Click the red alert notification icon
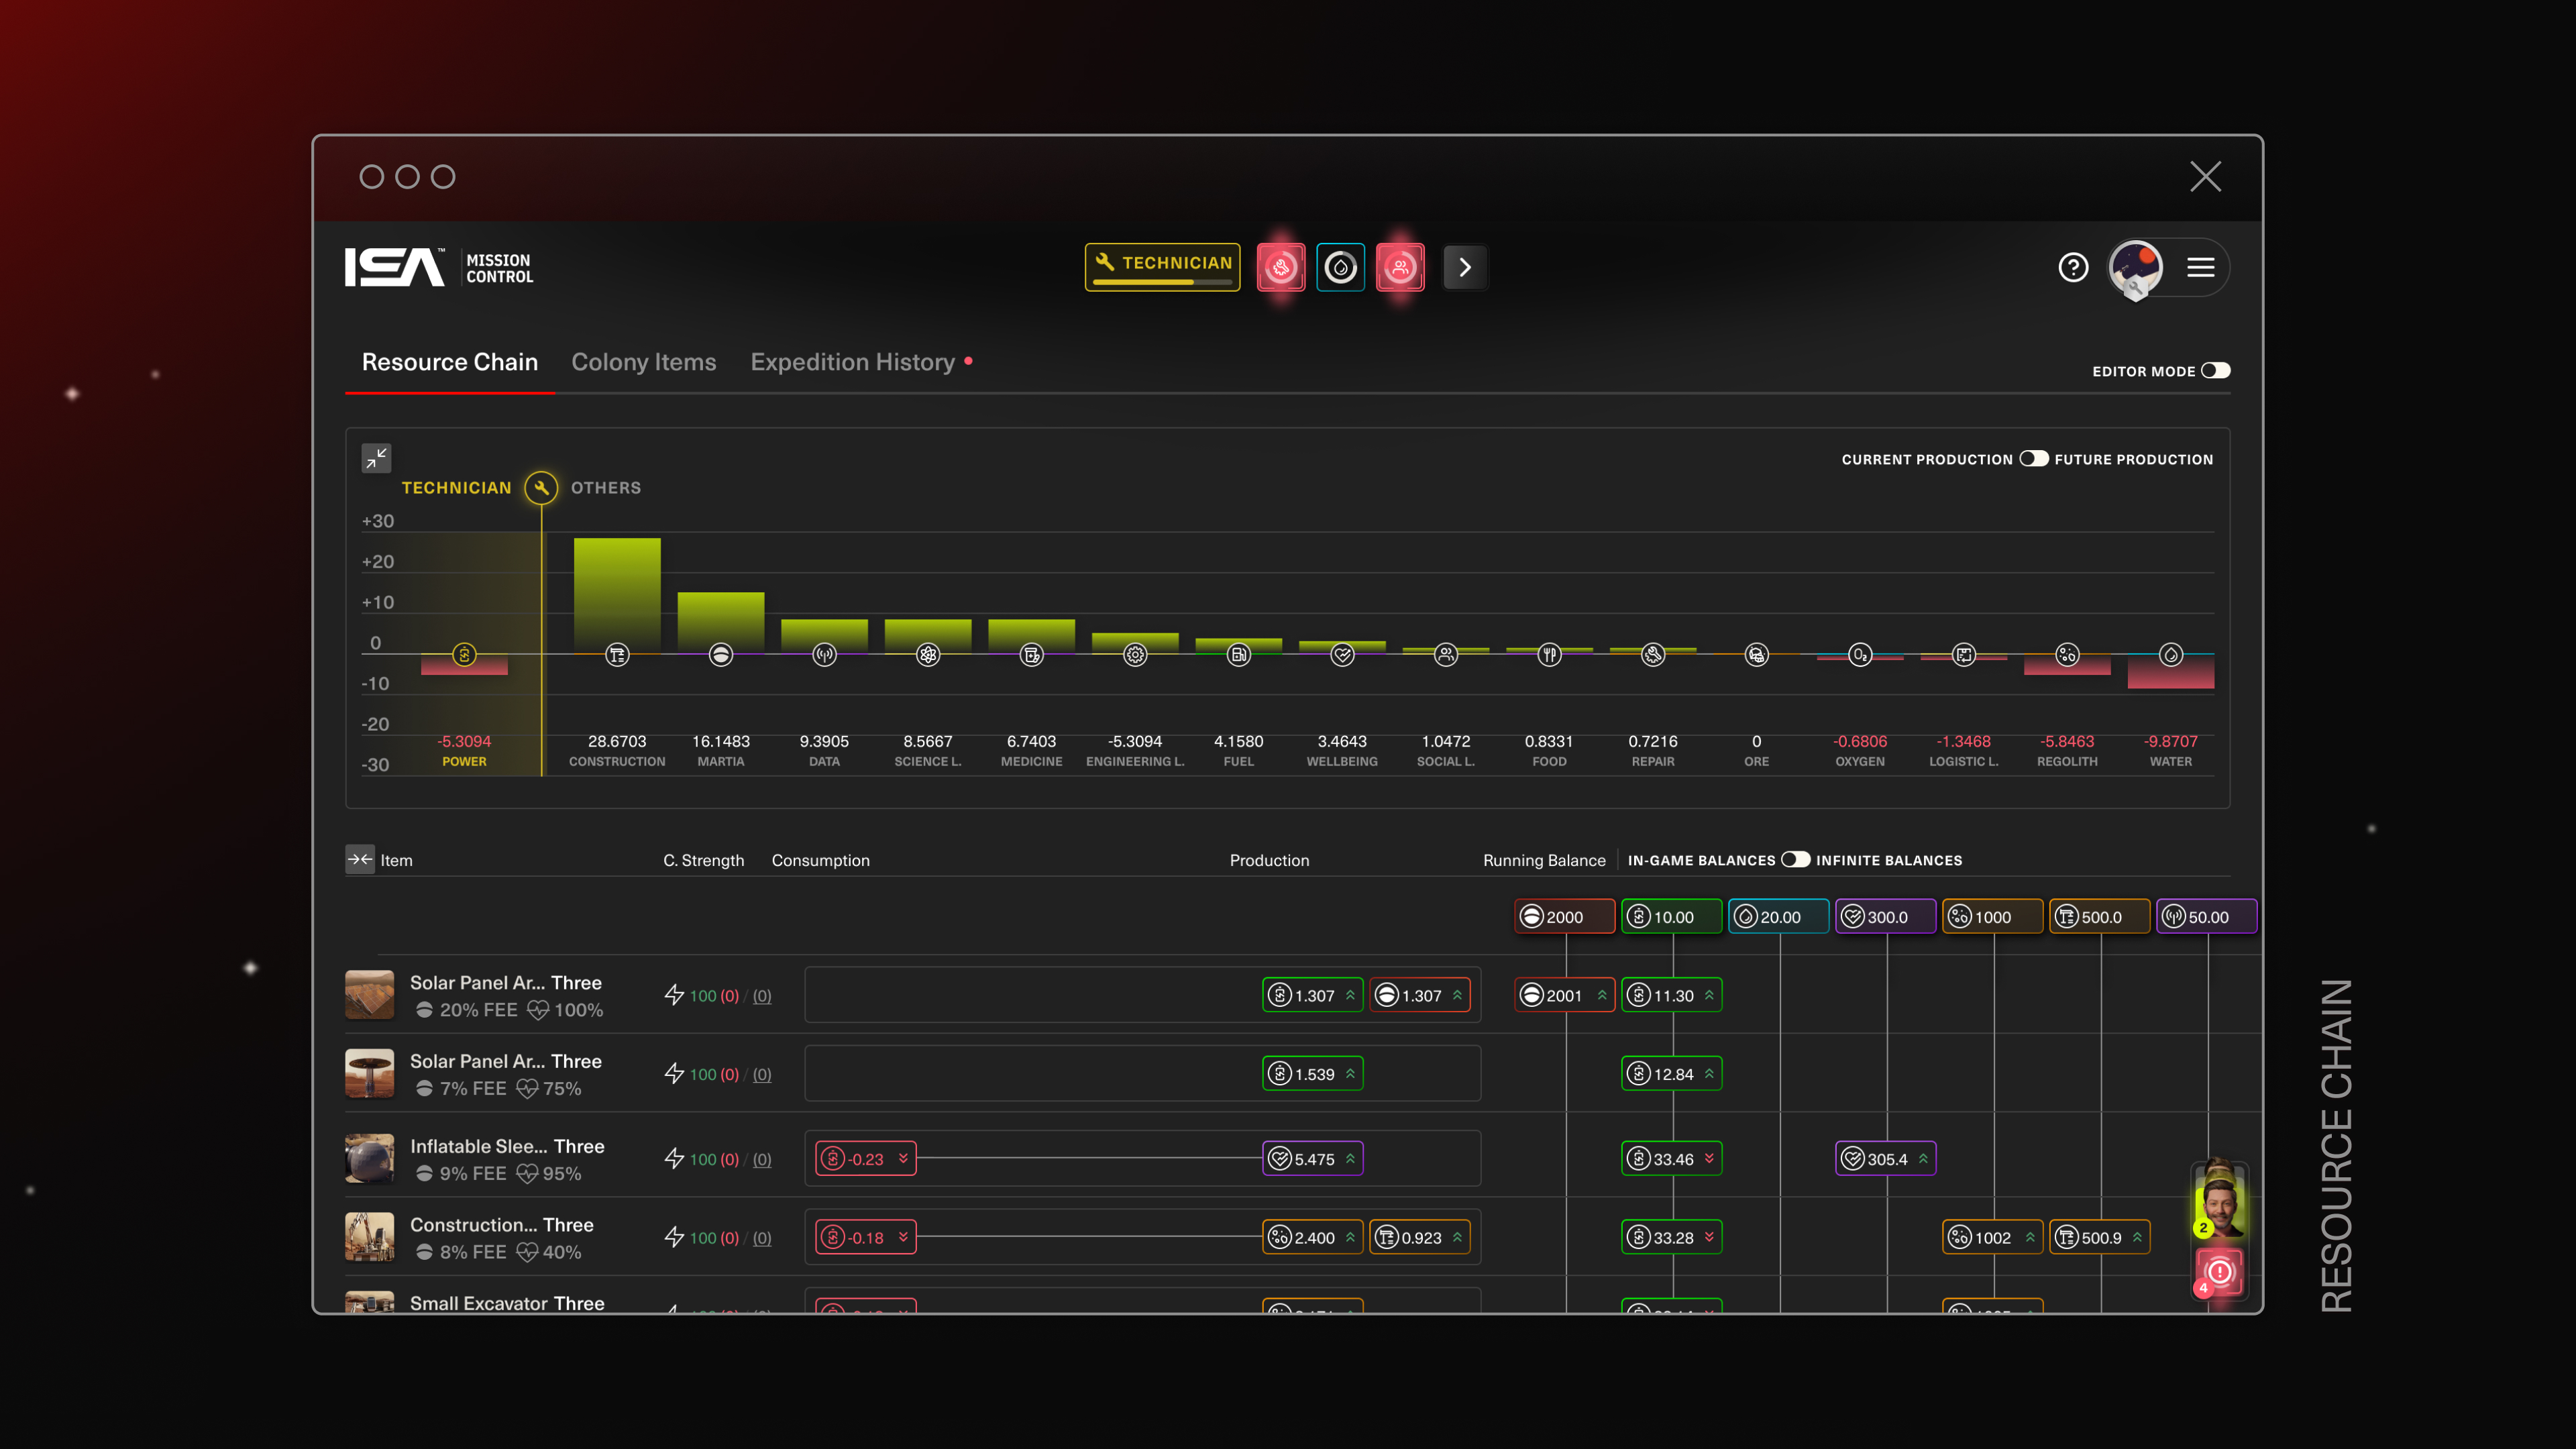Image resolution: width=2576 pixels, height=1449 pixels. coord(2219,1272)
